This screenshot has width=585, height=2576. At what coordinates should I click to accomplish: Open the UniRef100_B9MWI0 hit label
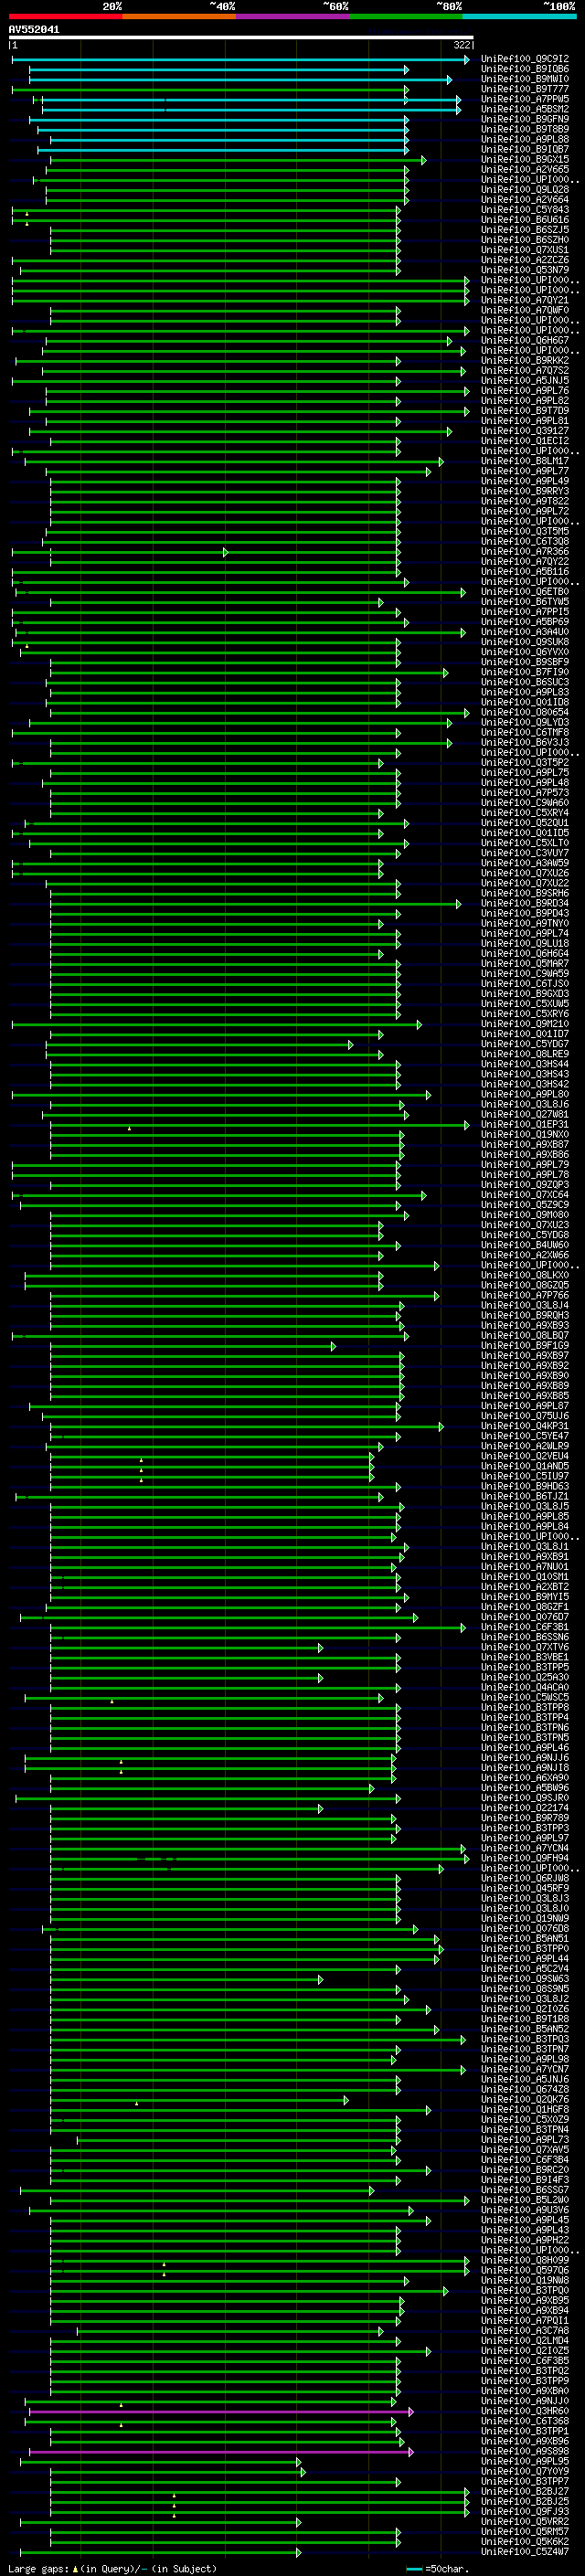525,79
